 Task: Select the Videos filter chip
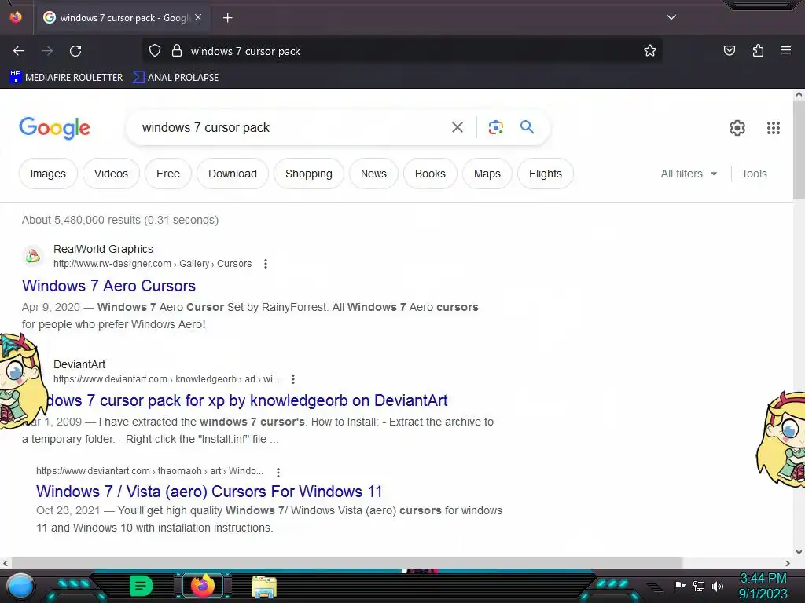click(x=111, y=174)
